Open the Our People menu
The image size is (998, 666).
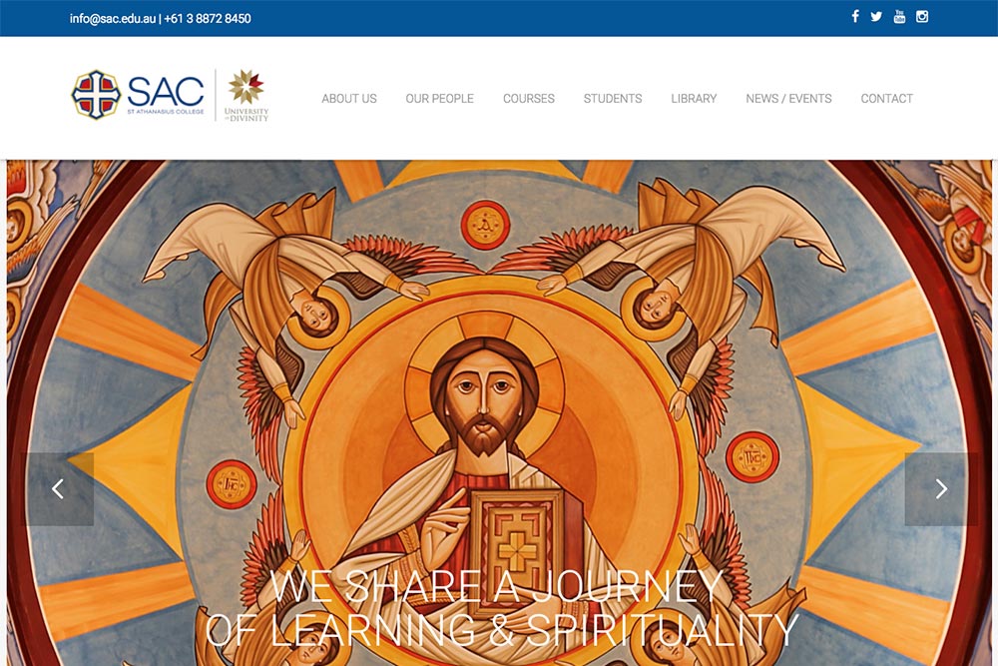tap(440, 99)
